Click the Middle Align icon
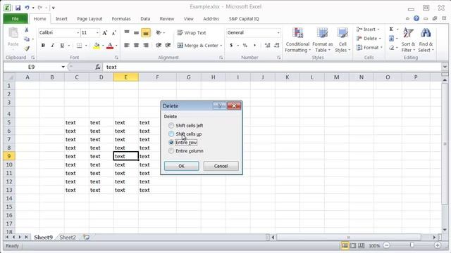Image resolution: width=451 pixels, height=253 pixels. pos(136,33)
